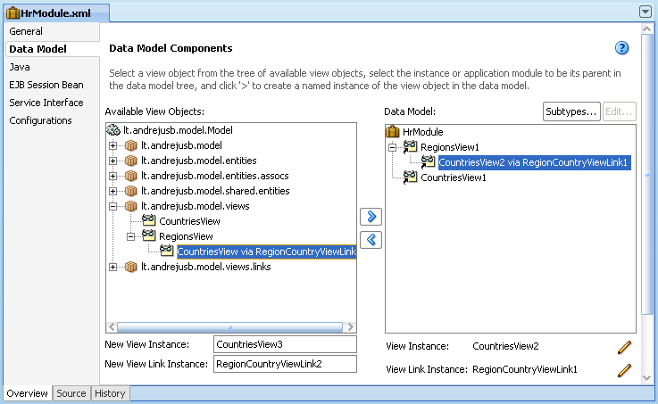Select lt.andrejusb.model.Model root node
The image size is (658, 404).
pos(178,130)
